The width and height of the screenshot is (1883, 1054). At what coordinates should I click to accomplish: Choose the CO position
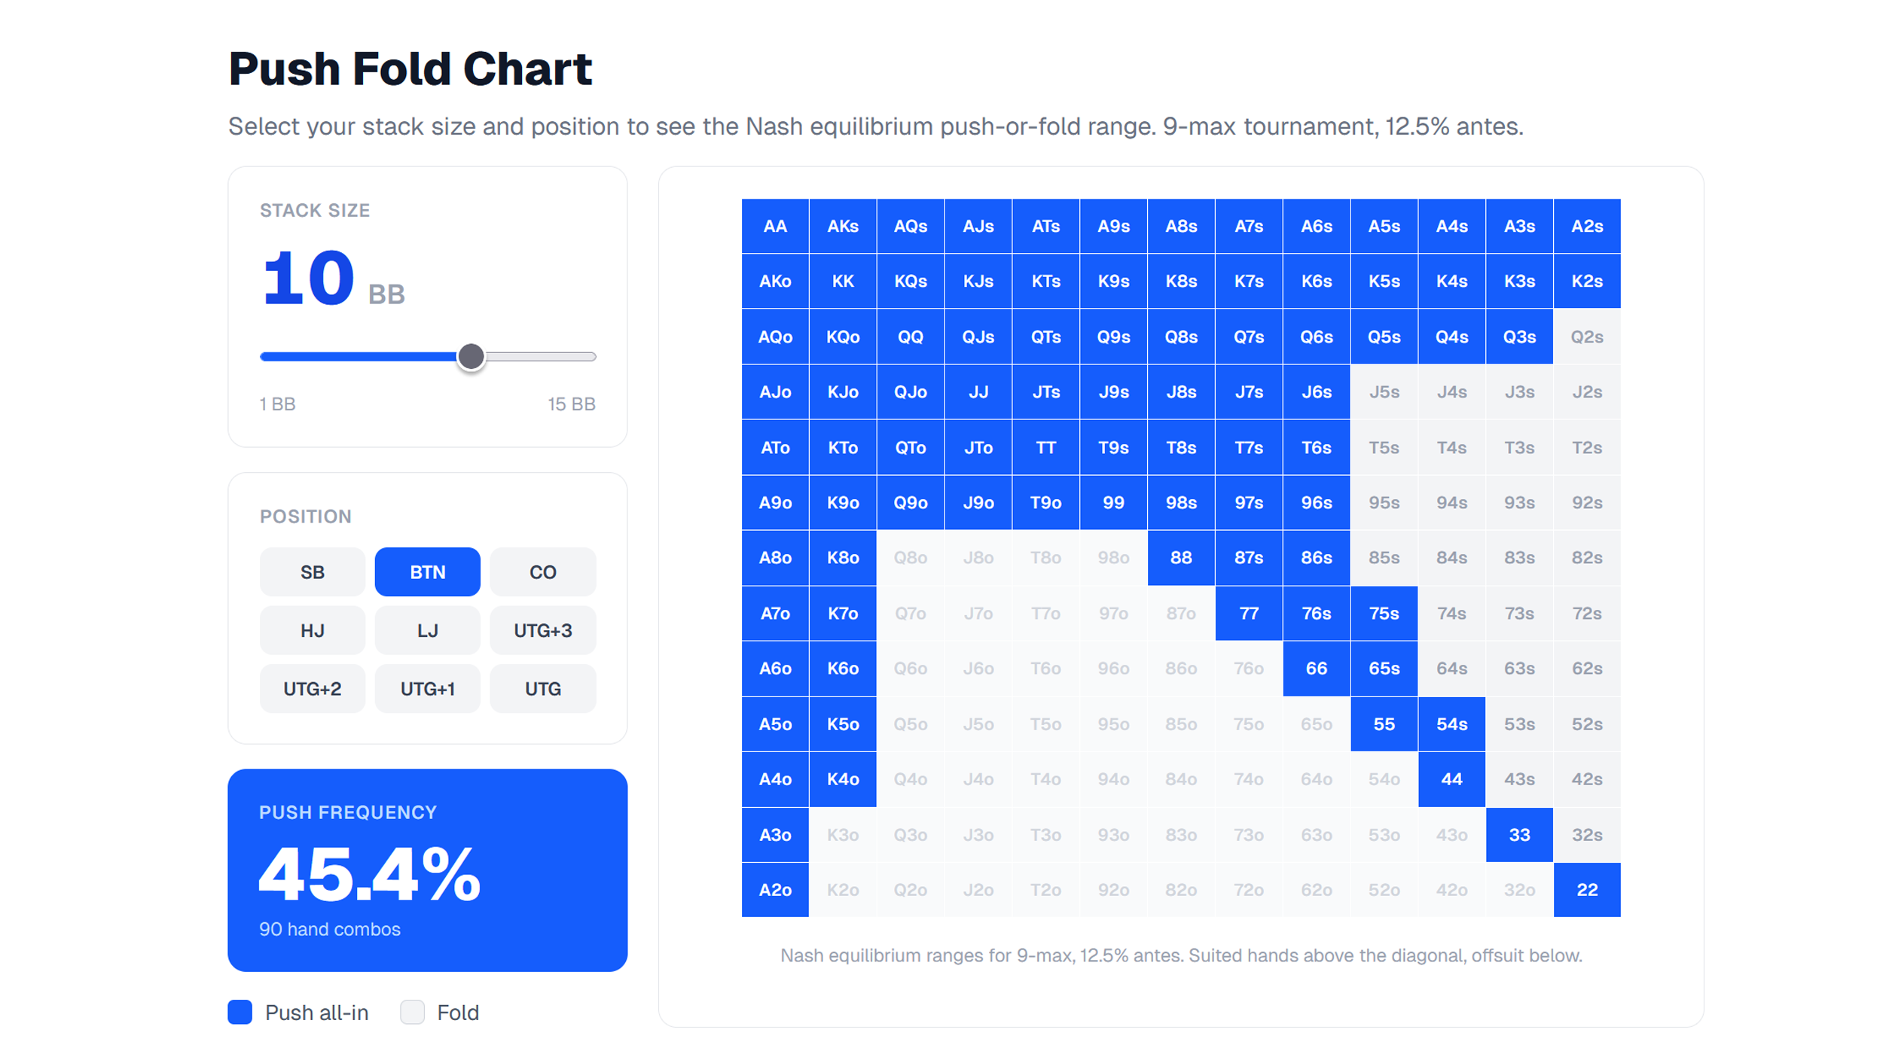(542, 572)
